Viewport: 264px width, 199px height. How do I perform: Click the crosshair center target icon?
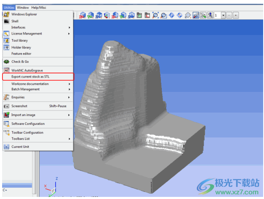[x=188, y=16]
